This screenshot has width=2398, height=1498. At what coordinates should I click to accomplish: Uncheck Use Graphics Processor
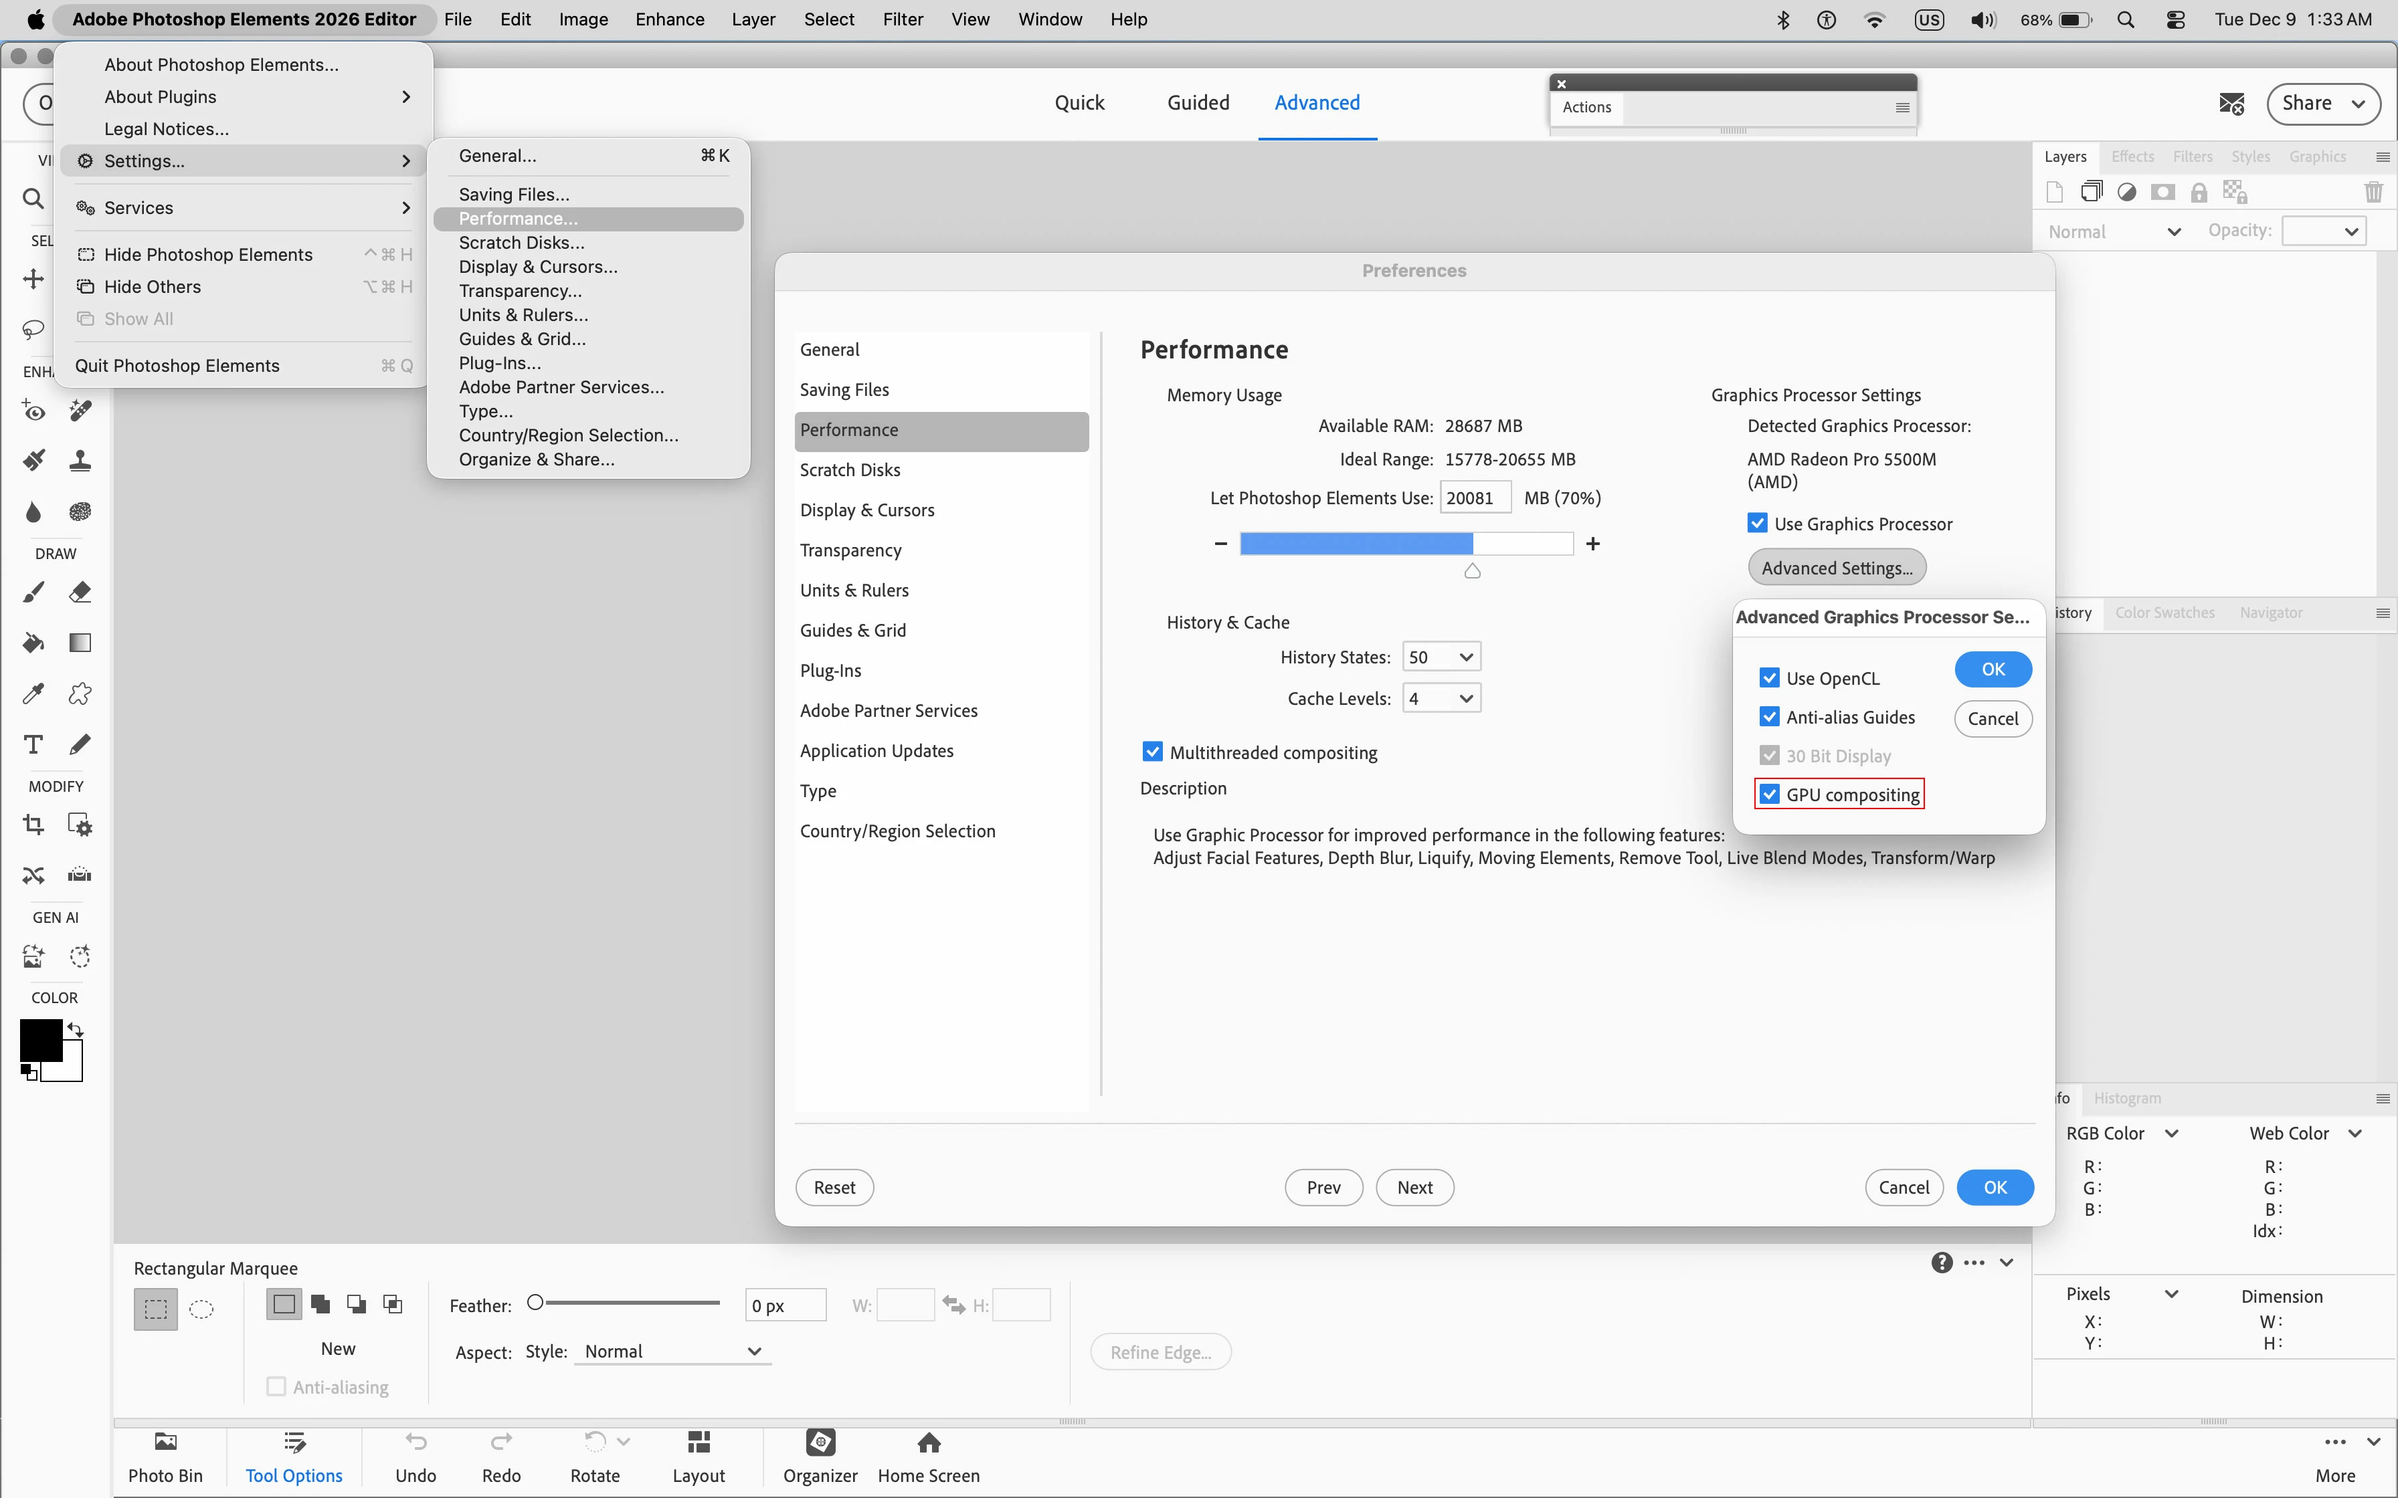tap(1758, 523)
